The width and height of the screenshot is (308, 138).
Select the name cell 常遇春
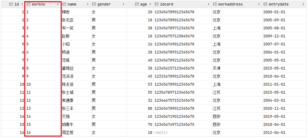(x=68, y=101)
